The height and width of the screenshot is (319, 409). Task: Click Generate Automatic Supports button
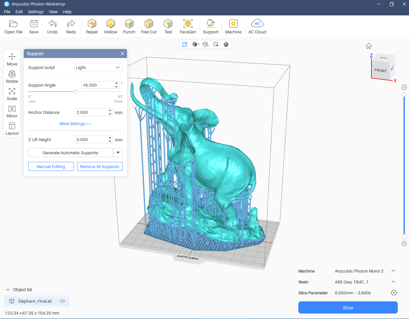click(x=71, y=153)
